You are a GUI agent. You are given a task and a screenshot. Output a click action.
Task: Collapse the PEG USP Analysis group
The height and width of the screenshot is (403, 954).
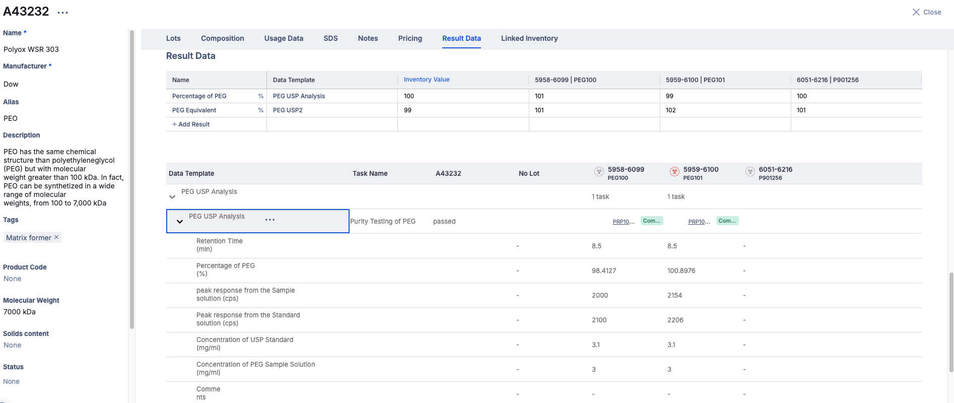tap(172, 197)
